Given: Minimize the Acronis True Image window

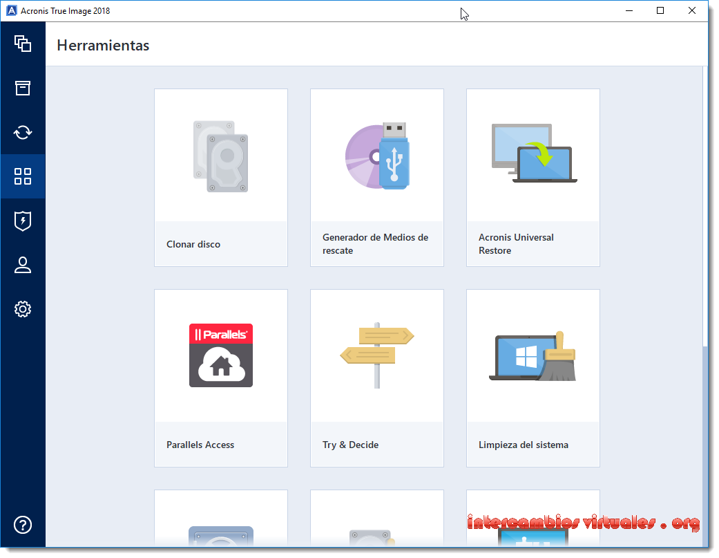Looking at the screenshot, I should 629,10.
